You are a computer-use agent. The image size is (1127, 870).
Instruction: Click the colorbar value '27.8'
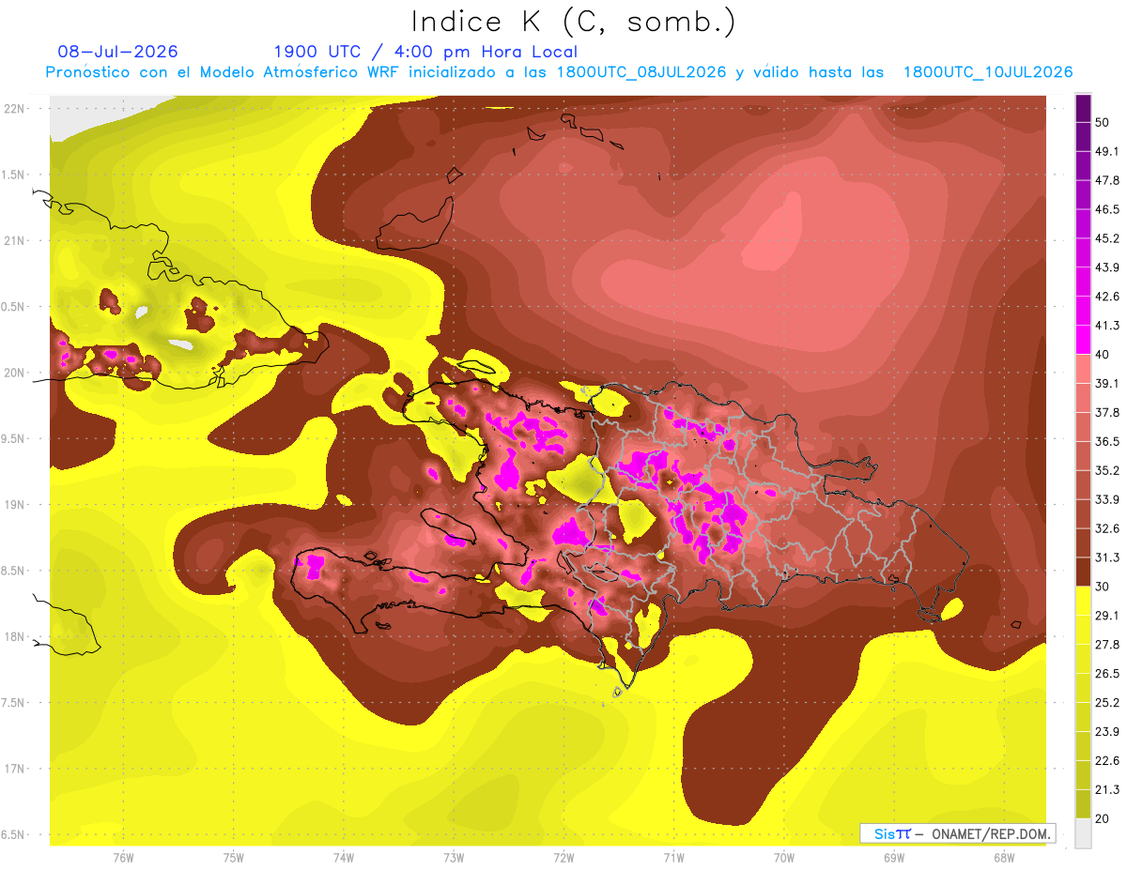pyautogui.click(x=1107, y=644)
